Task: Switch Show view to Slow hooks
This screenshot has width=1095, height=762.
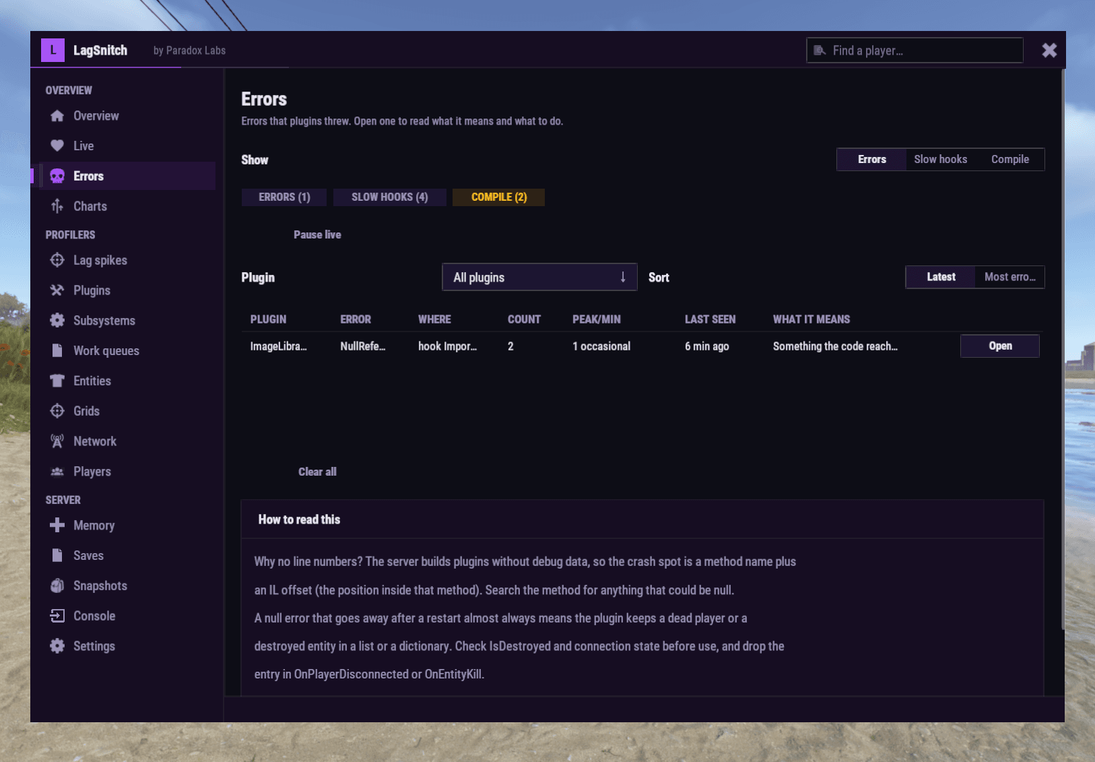Action: pyautogui.click(x=940, y=160)
